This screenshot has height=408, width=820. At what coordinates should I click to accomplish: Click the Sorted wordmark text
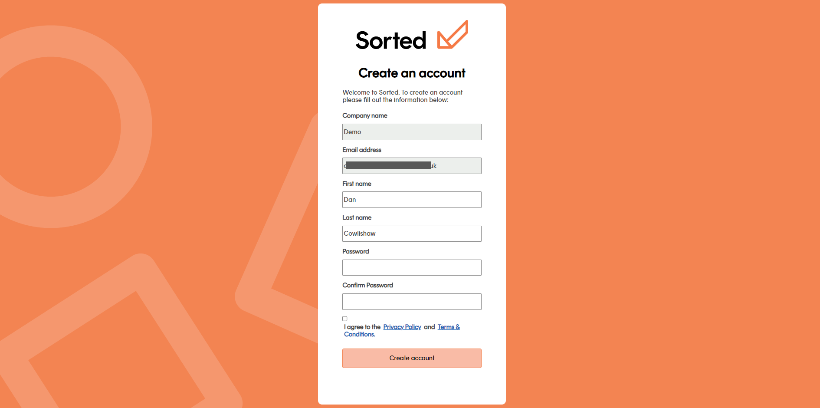click(390, 40)
